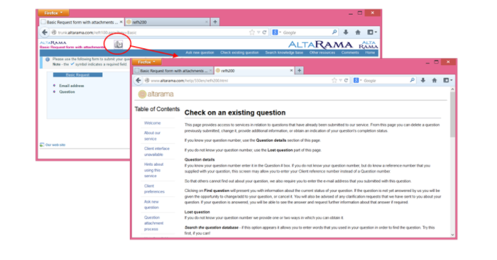Open the Firefox menu in back window
The width and height of the screenshot is (497, 260).
click(x=53, y=13)
